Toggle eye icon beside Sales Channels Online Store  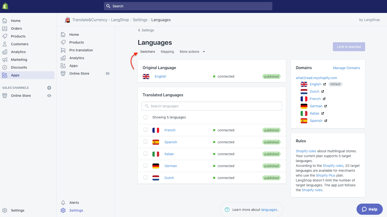tap(49, 96)
